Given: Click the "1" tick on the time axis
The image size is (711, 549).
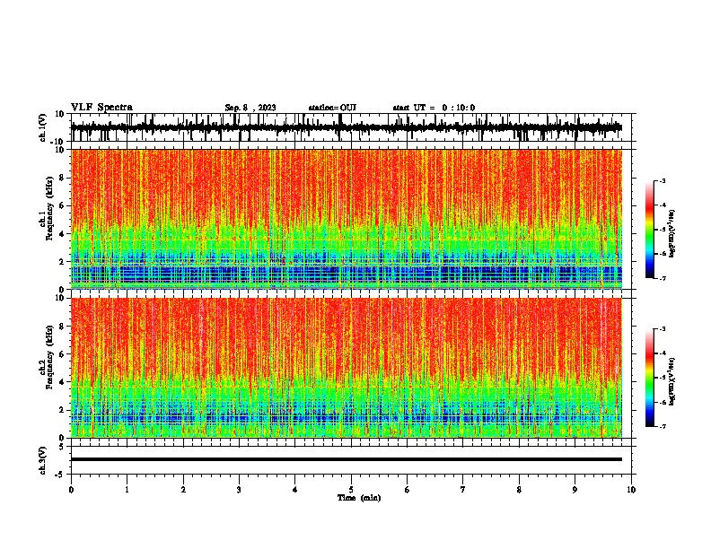Looking at the screenshot, I should (x=127, y=490).
